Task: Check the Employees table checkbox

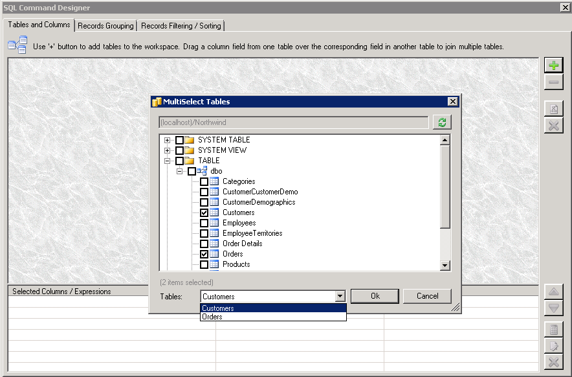Action: pyautogui.click(x=204, y=223)
